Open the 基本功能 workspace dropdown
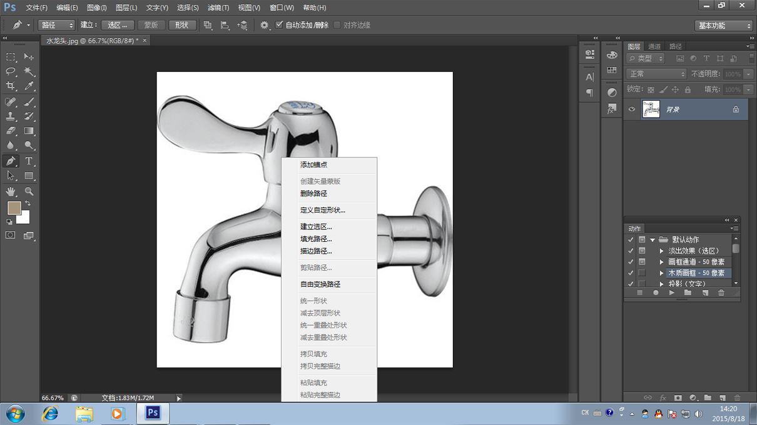The height and width of the screenshot is (425, 757). 723,26
